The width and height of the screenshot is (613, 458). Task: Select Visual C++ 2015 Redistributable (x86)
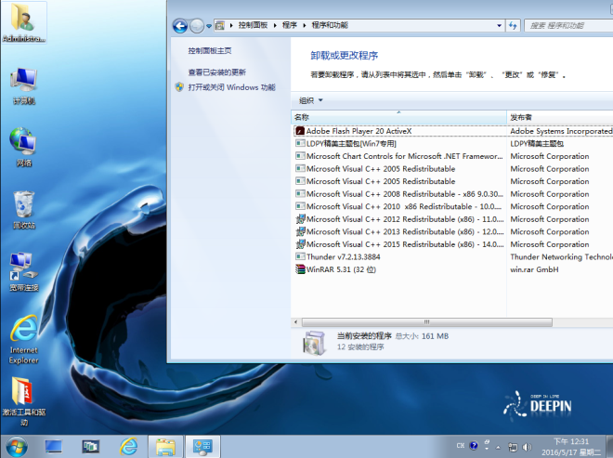click(405, 244)
